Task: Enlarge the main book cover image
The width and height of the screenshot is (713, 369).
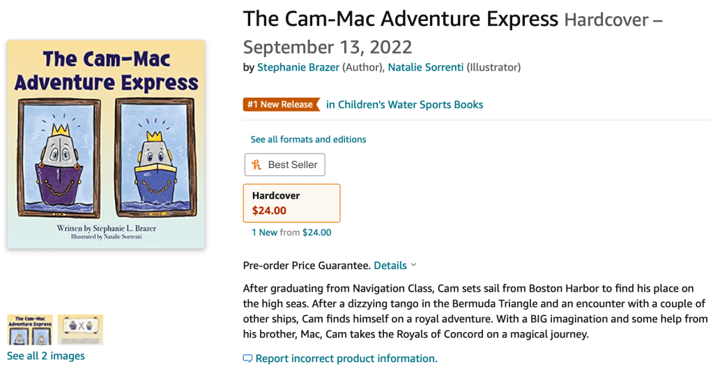Action: click(106, 144)
